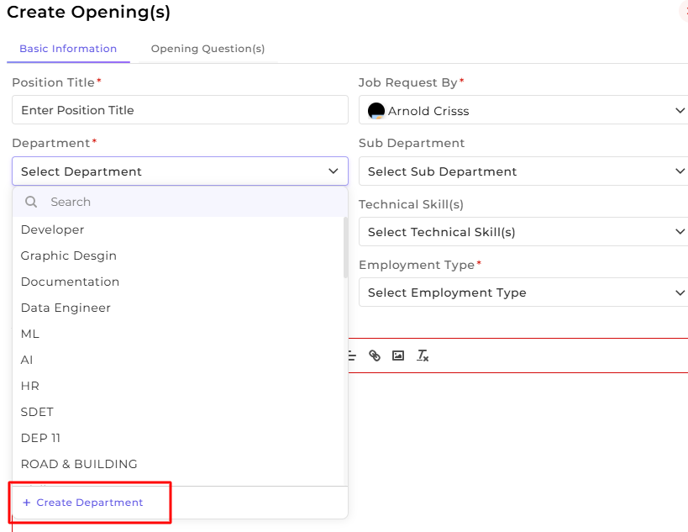This screenshot has height=532, width=688.
Task: Insert an image with the image icon
Action: [398, 356]
